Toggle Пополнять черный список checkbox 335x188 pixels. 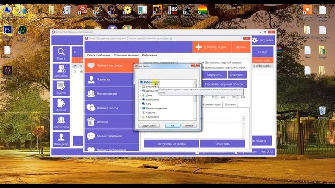point(203,63)
